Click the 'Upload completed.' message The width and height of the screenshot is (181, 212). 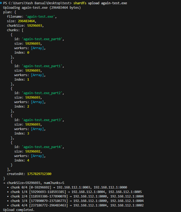tap(19, 210)
